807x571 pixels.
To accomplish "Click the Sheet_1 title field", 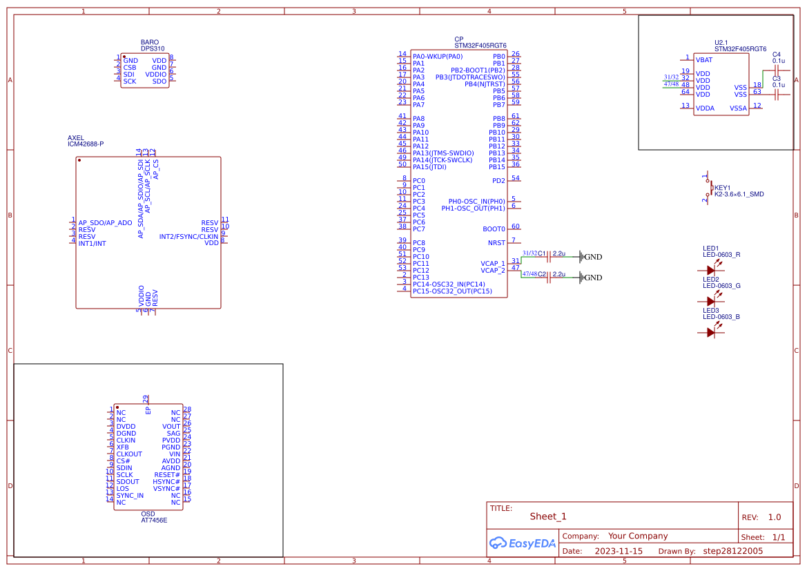I will click(x=548, y=516).
